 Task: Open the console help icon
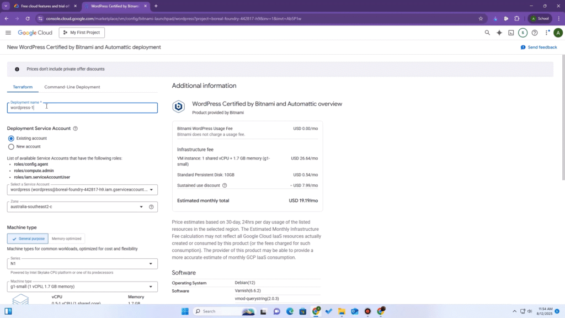click(x=534, y=33)
